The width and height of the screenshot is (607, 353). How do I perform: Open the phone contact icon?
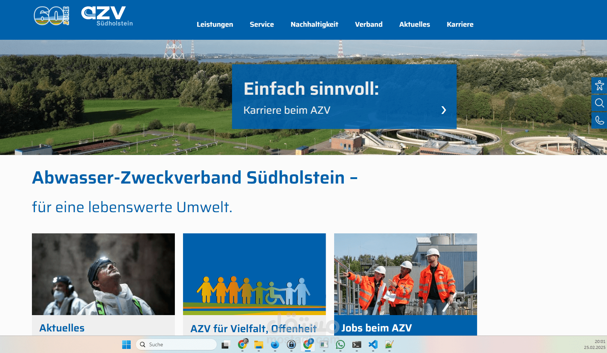click(599, 120)
